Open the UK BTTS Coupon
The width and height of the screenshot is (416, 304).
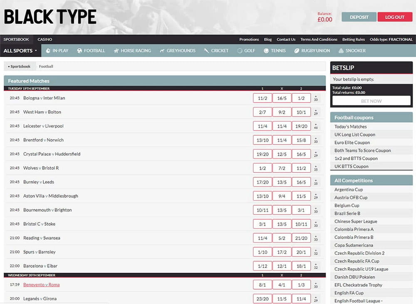point(351,167)
